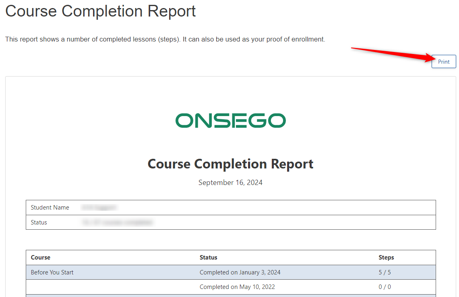Click the 'Before You Start' course row
Image resolution: width=459 pixels, height=297 pixels.
pos(231,272)
